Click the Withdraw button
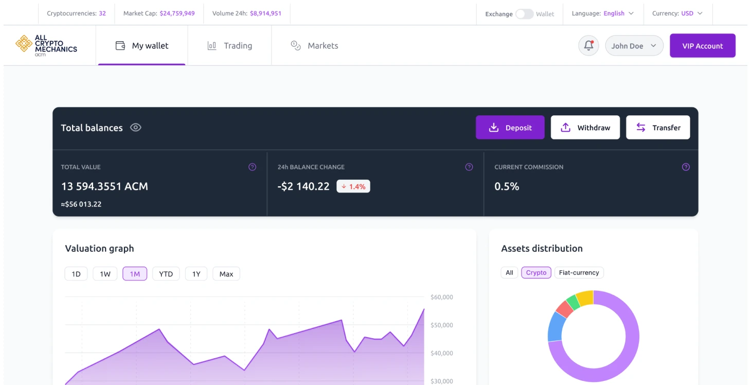 (585, 127)
